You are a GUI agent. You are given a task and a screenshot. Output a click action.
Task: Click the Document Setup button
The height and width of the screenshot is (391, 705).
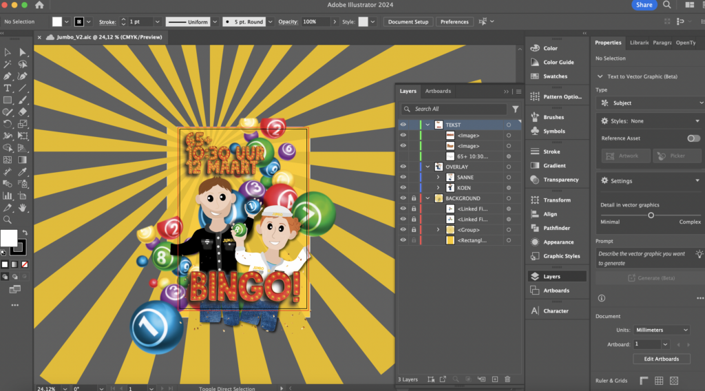tap(408, 21)
